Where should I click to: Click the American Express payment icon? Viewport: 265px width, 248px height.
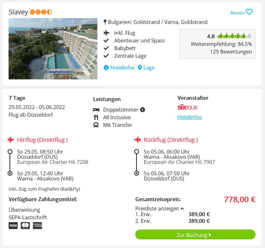(x=37, y=225)
